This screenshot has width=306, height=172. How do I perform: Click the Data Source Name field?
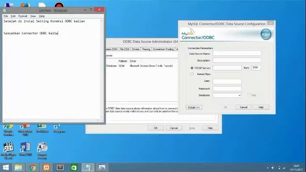coord(237,53)
